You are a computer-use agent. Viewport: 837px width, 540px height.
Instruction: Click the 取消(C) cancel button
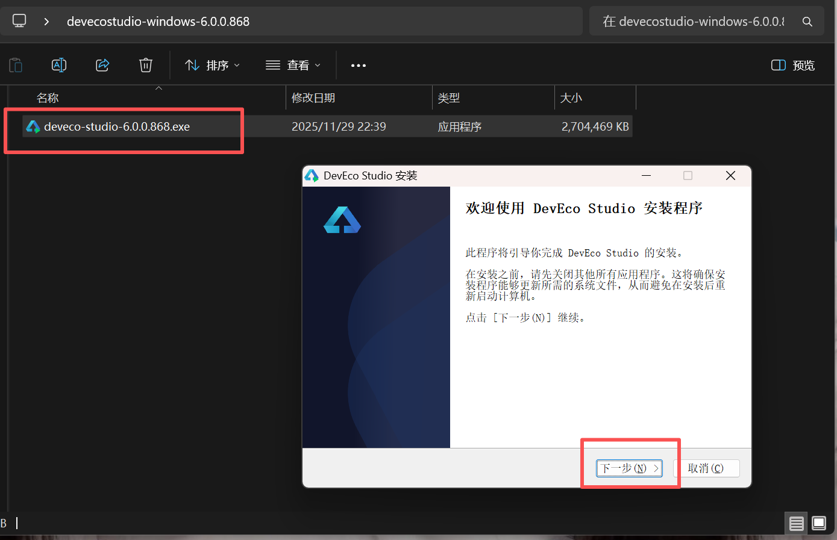pos(706,468)
